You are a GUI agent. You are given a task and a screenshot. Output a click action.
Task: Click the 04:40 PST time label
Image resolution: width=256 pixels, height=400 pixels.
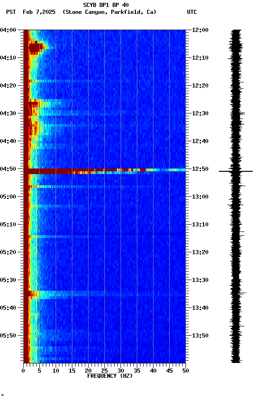(8, 141)
